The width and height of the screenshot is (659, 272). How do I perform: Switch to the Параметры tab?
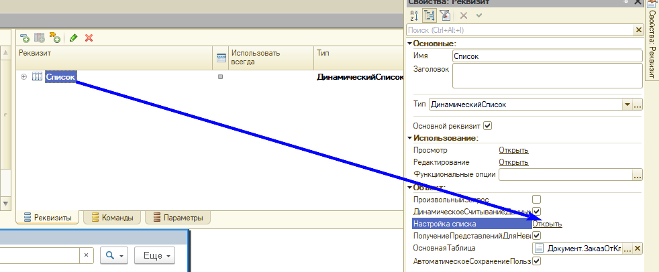(x=178, y=218)
